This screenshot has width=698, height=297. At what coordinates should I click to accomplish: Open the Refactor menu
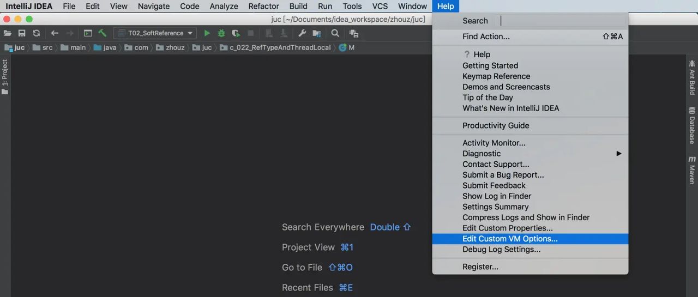pos(263,7)
